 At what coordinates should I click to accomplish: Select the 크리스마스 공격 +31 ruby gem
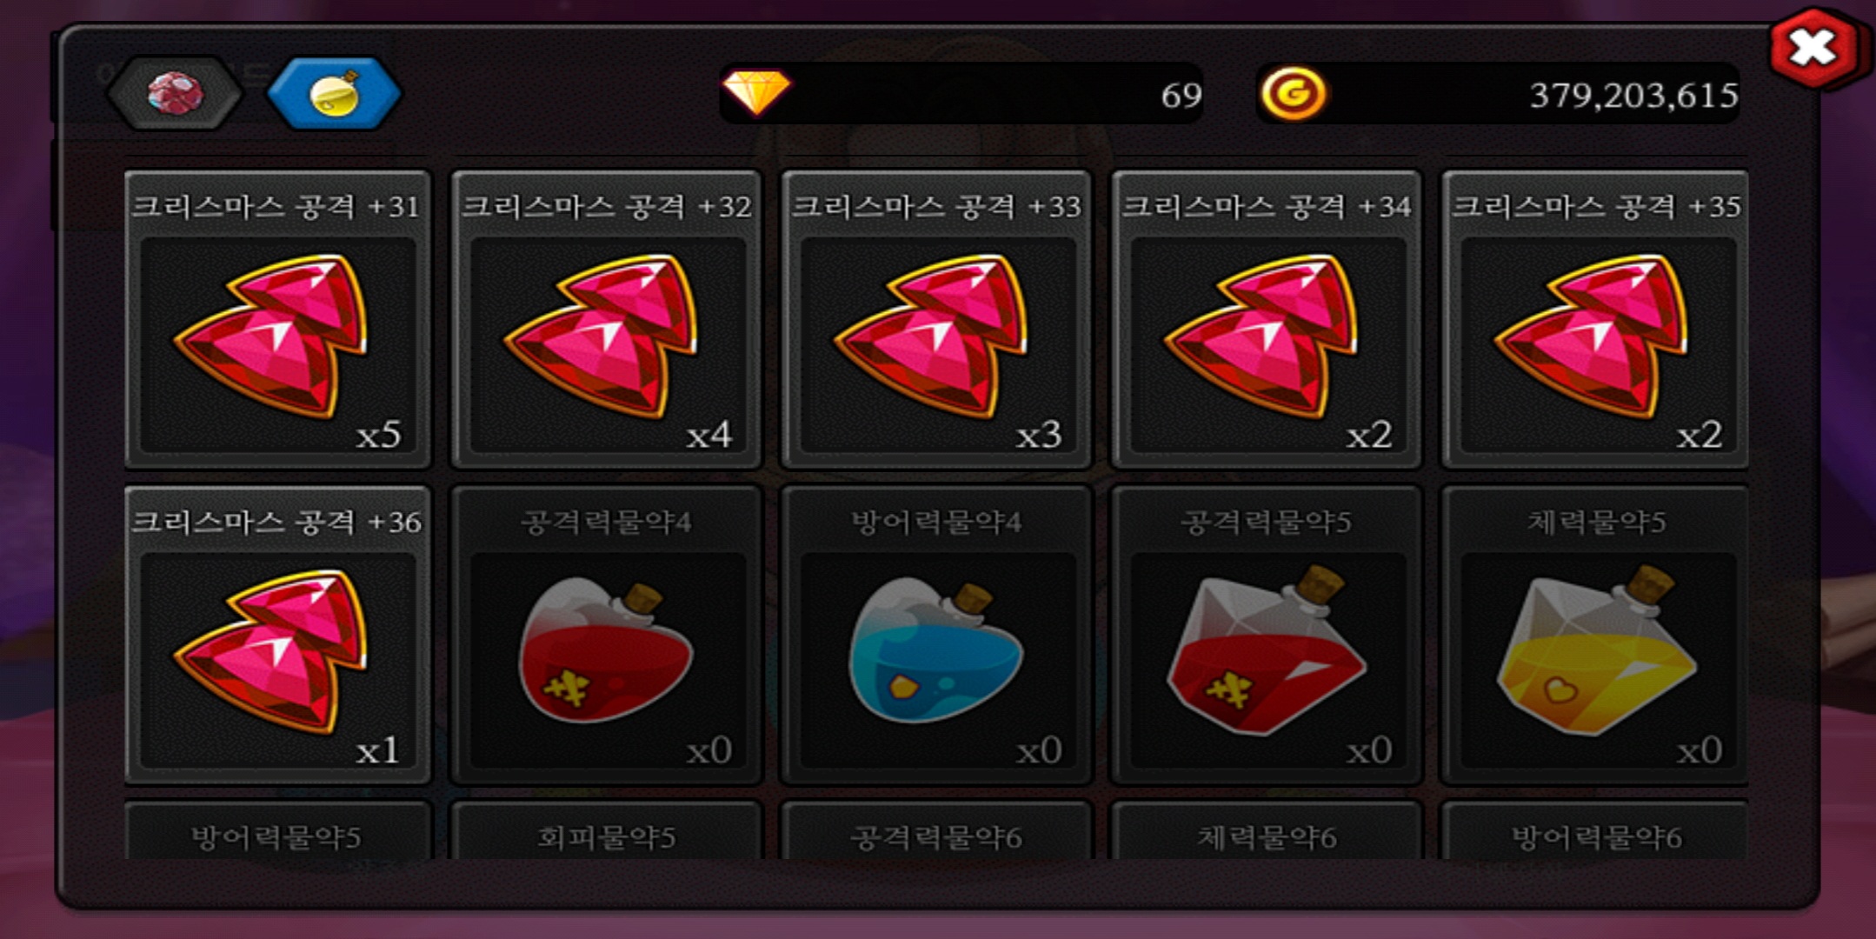pyautogui.click(x=277, y=320)
